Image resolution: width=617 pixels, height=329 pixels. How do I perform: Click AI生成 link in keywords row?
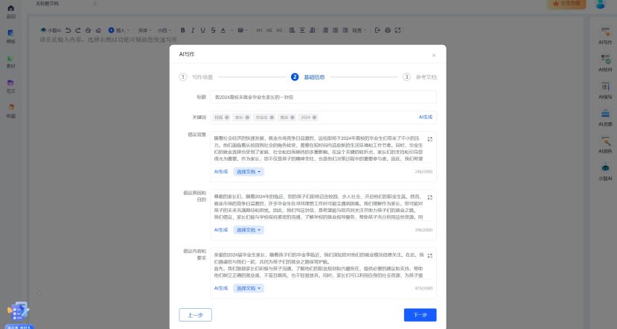pyautogui.click(x=426, y=118)
